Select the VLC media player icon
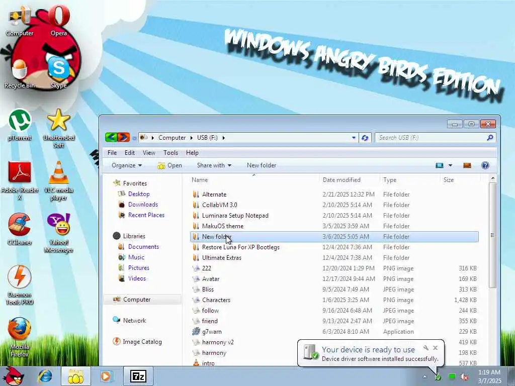This screenshot has width=515, height=386. click(x=59, y=181)
